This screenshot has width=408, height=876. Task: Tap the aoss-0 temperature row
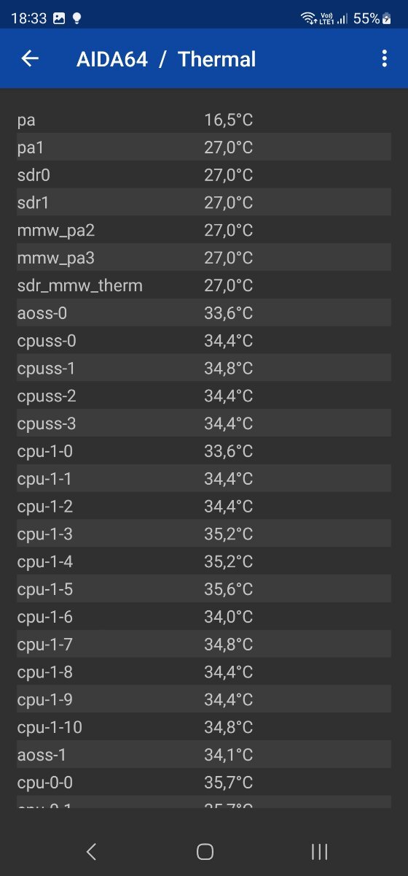204,313
